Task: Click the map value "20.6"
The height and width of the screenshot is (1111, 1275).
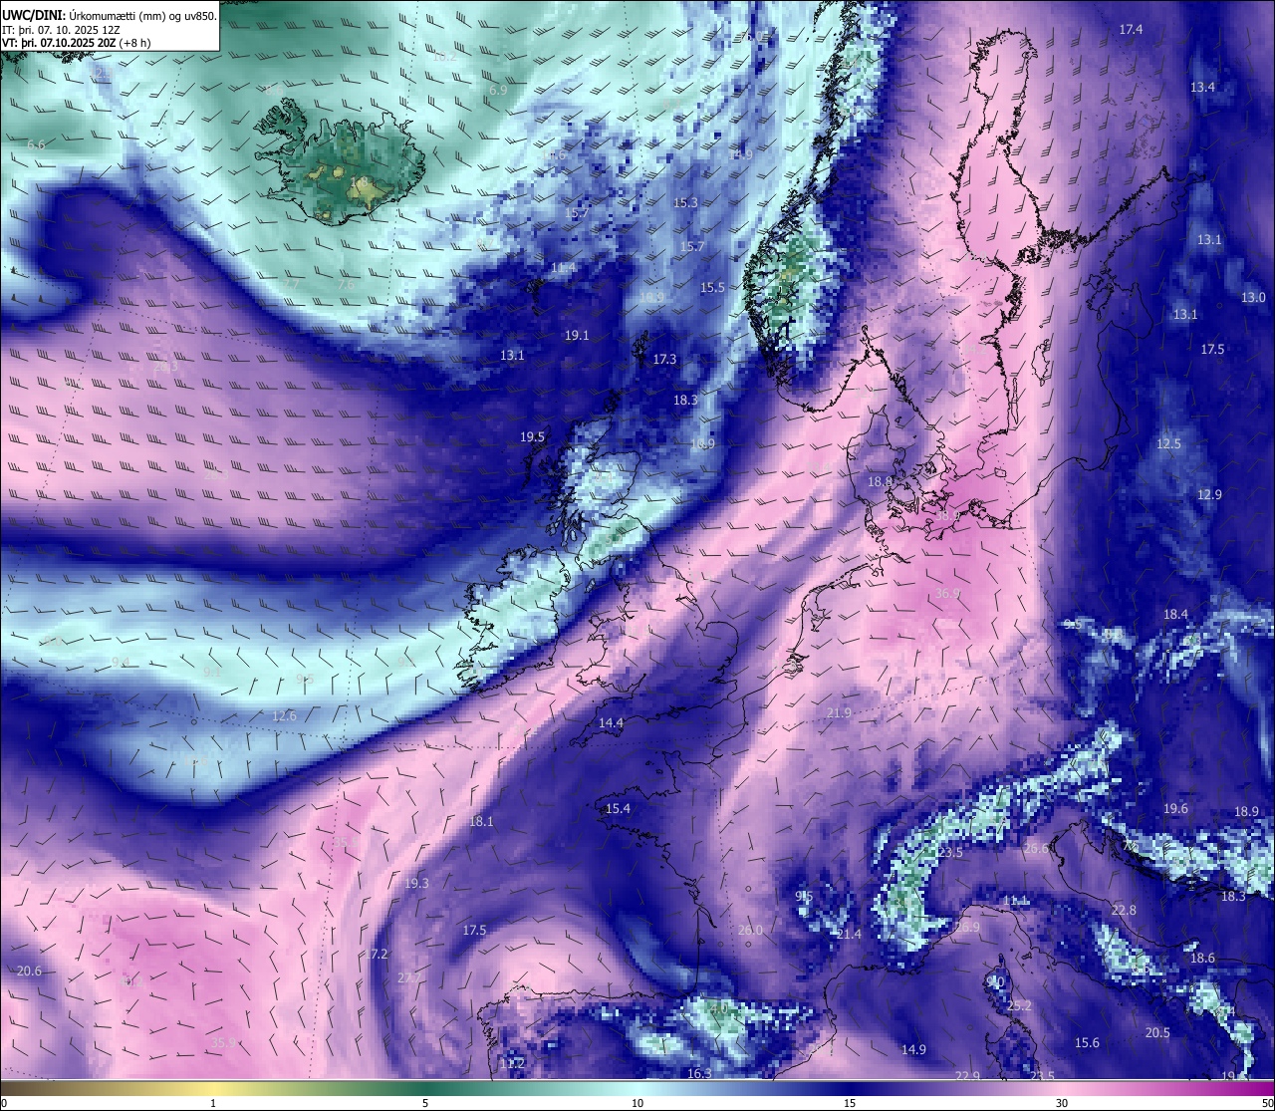Action: click(30, 972)
